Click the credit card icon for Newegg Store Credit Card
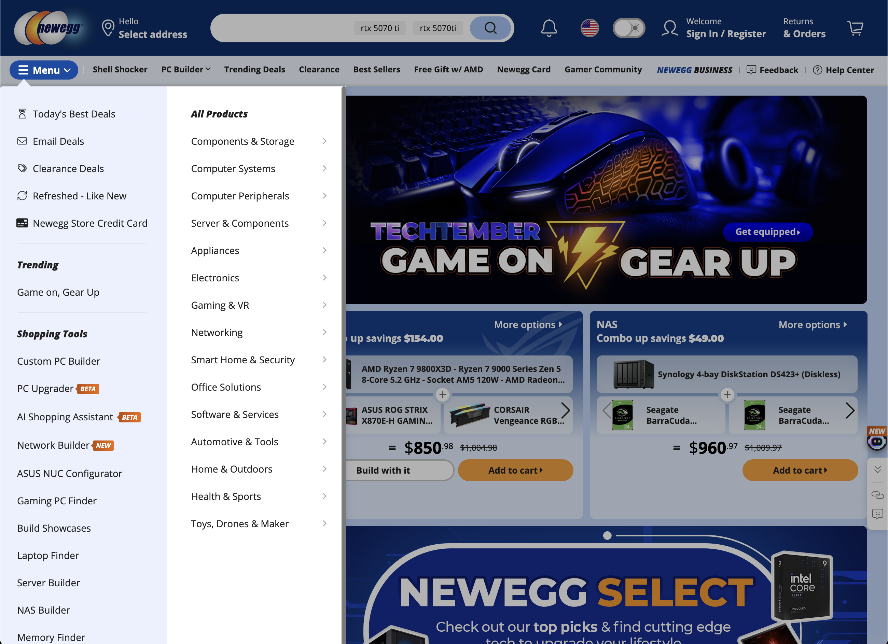This screenshot has height=644, width=888. pos(22,223)
